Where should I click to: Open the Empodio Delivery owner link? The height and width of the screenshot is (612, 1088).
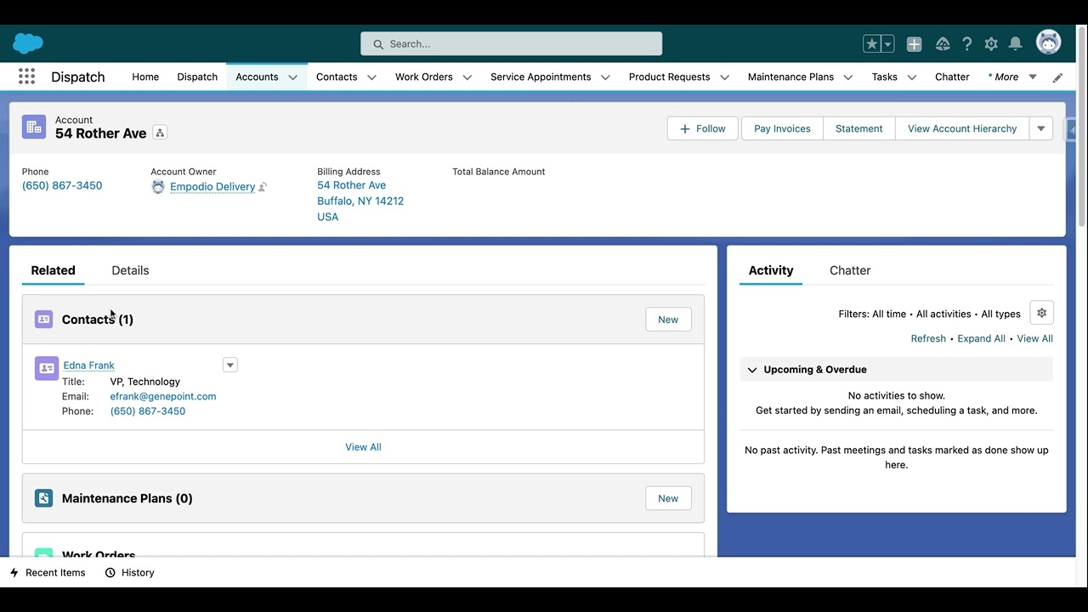coord(212,187)
